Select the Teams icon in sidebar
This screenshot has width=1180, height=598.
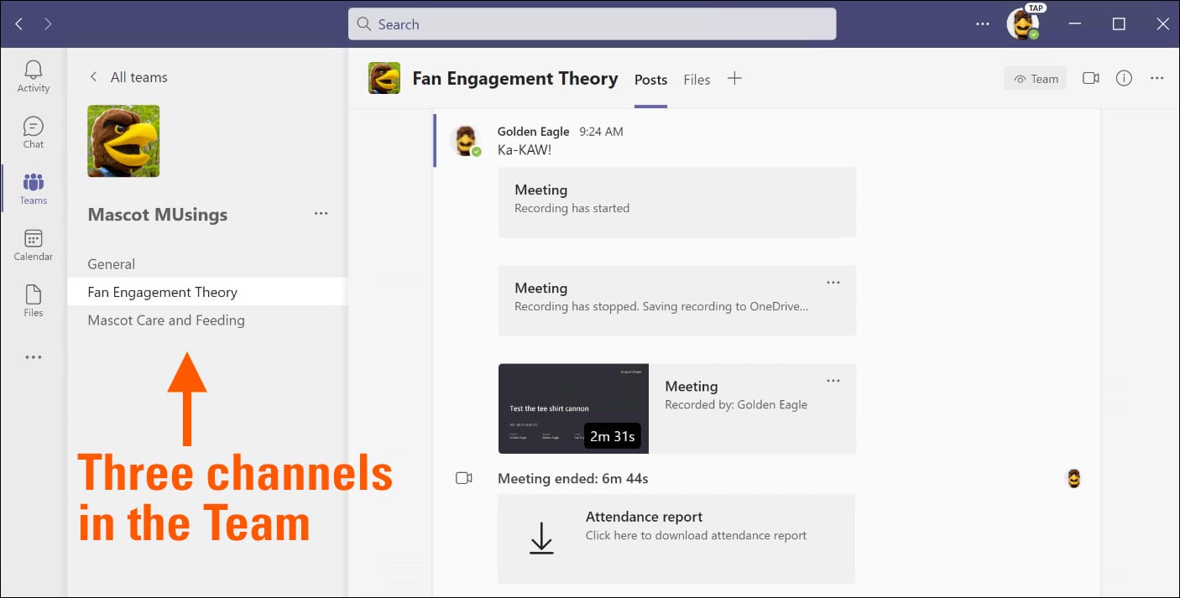34,189
